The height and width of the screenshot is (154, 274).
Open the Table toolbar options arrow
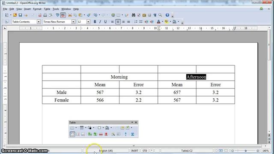pos(132,122)
